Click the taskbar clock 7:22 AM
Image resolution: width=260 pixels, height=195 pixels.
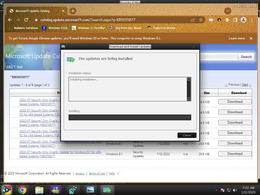point(248,188)
